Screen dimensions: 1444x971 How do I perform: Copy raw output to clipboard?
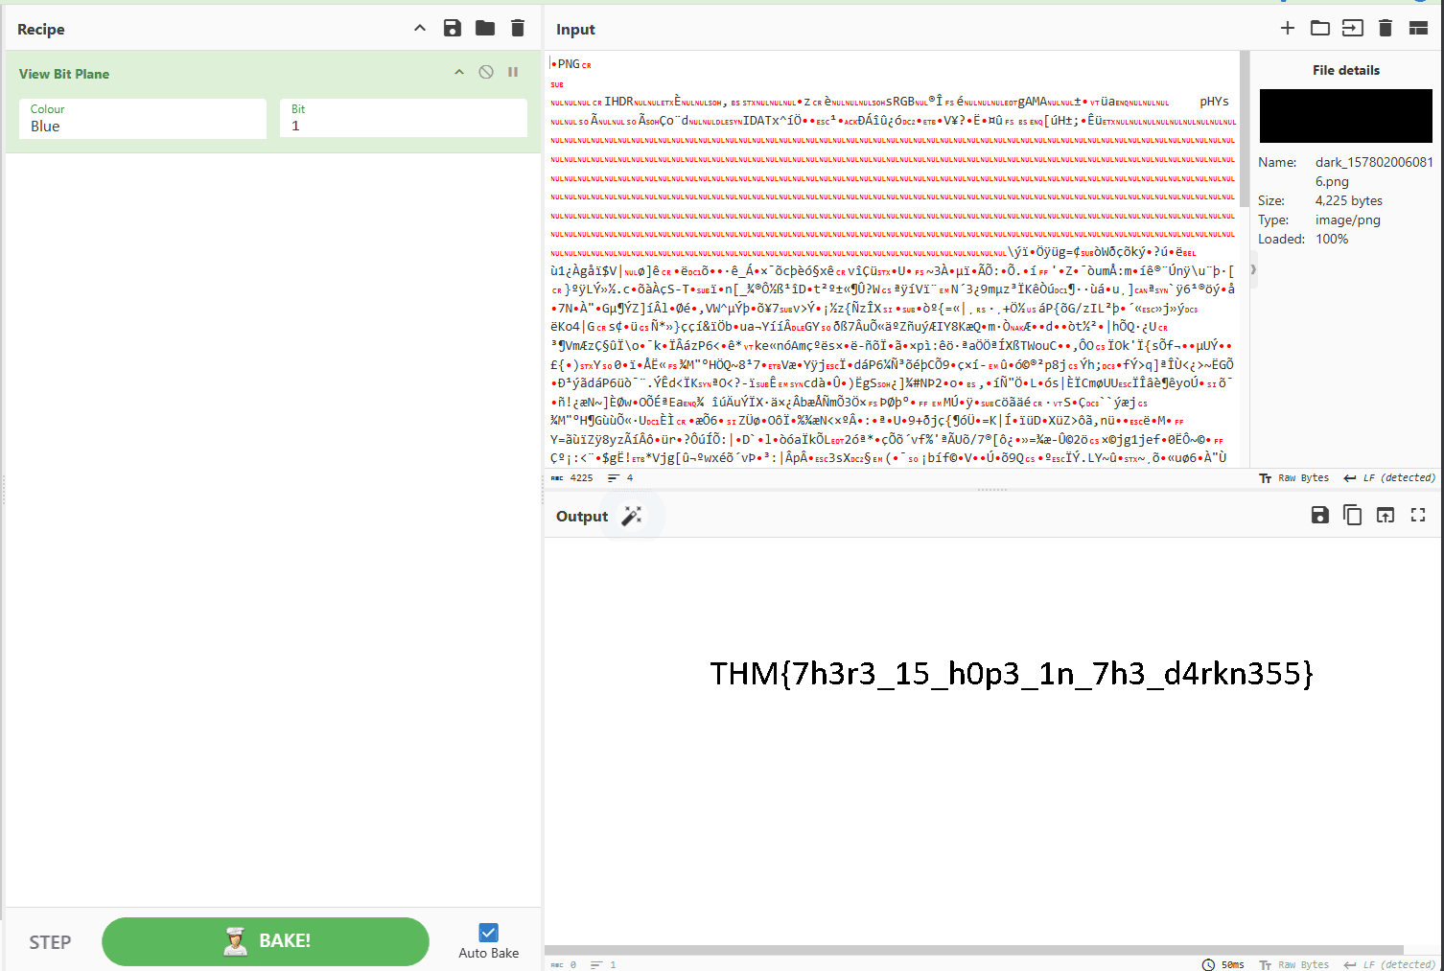(x=1353, y=515)
